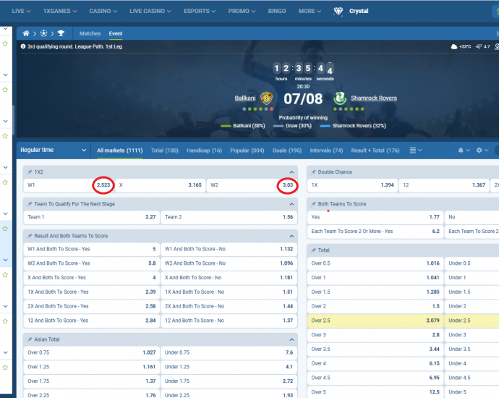Collapse the 1X2 market section
This screenshot has width=499, height=398.
click(291, 172)
